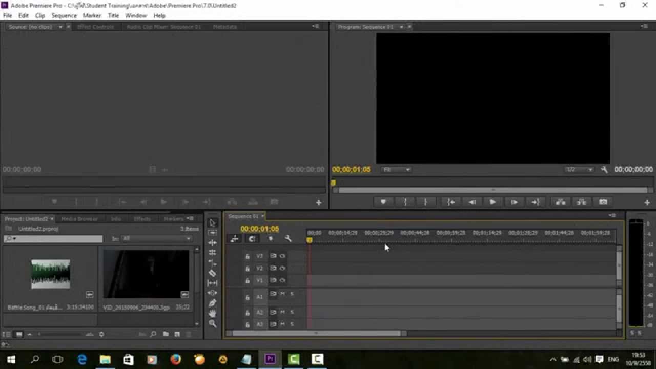Select the Zoom tool

click(x=213, y=323)
